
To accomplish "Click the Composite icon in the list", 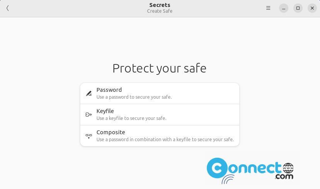I will pos(88,136).
